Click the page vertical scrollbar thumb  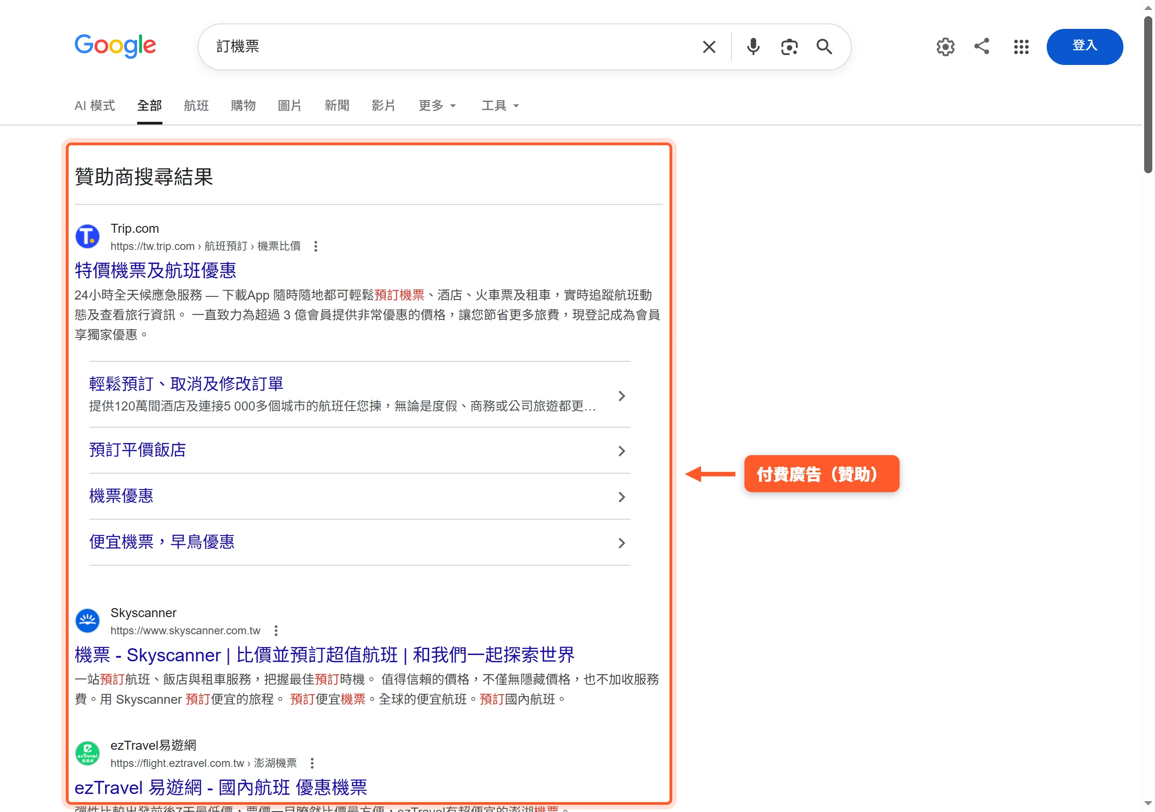[1148, 95]
